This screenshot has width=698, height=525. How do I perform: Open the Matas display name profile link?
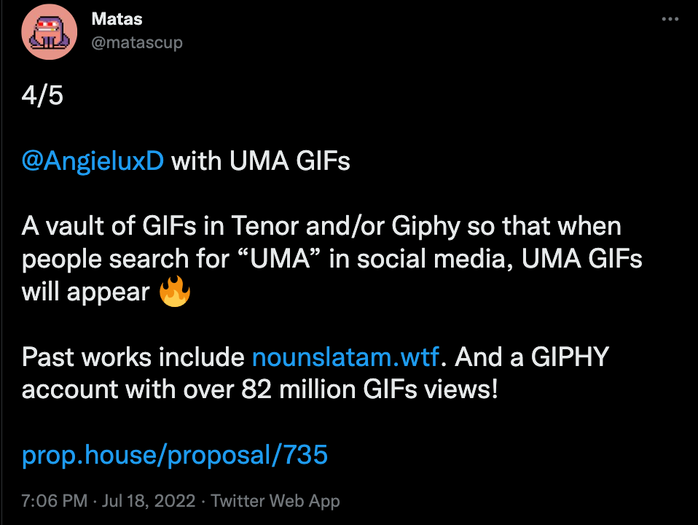click(117, 19)
